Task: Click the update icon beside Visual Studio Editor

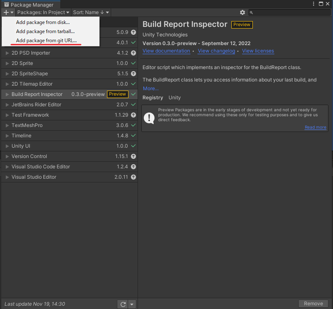Action: point(132,177)
